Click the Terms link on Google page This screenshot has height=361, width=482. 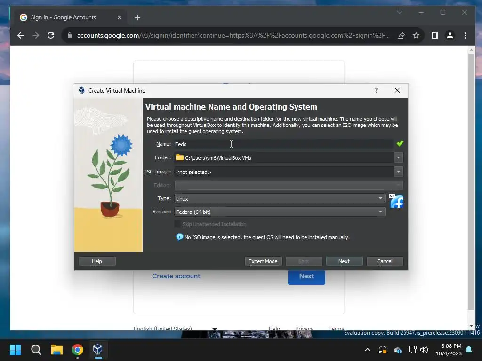click(336, 328)
